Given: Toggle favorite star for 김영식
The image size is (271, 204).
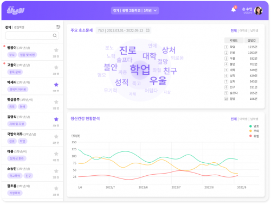Looking at the screenshot, I should tap(56, 119).
